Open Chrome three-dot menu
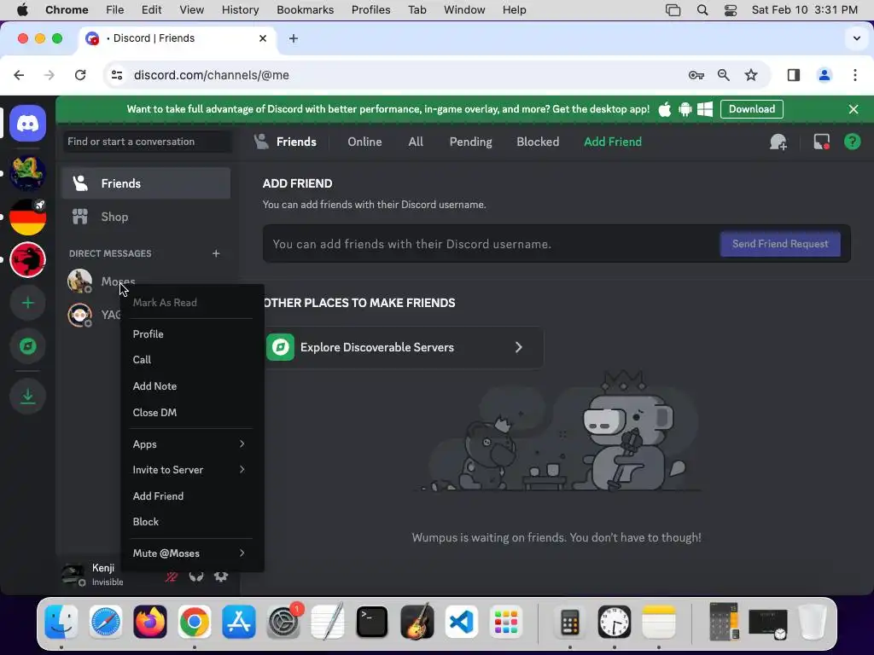This screenshot has width=874, height=655. pyautogui.click(x=855, y=75)
